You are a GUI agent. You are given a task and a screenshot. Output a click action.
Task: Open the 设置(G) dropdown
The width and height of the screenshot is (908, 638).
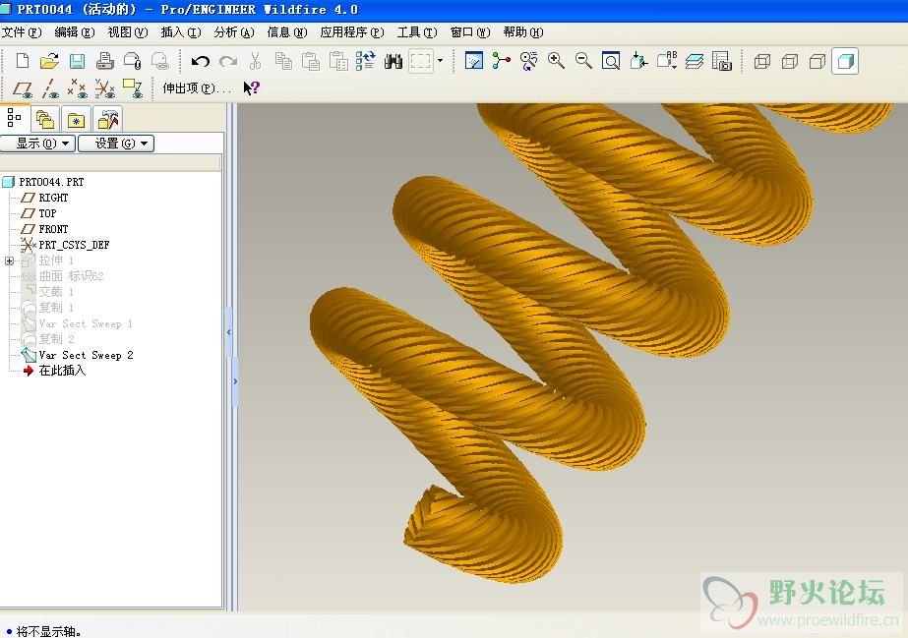click(116, 144)
